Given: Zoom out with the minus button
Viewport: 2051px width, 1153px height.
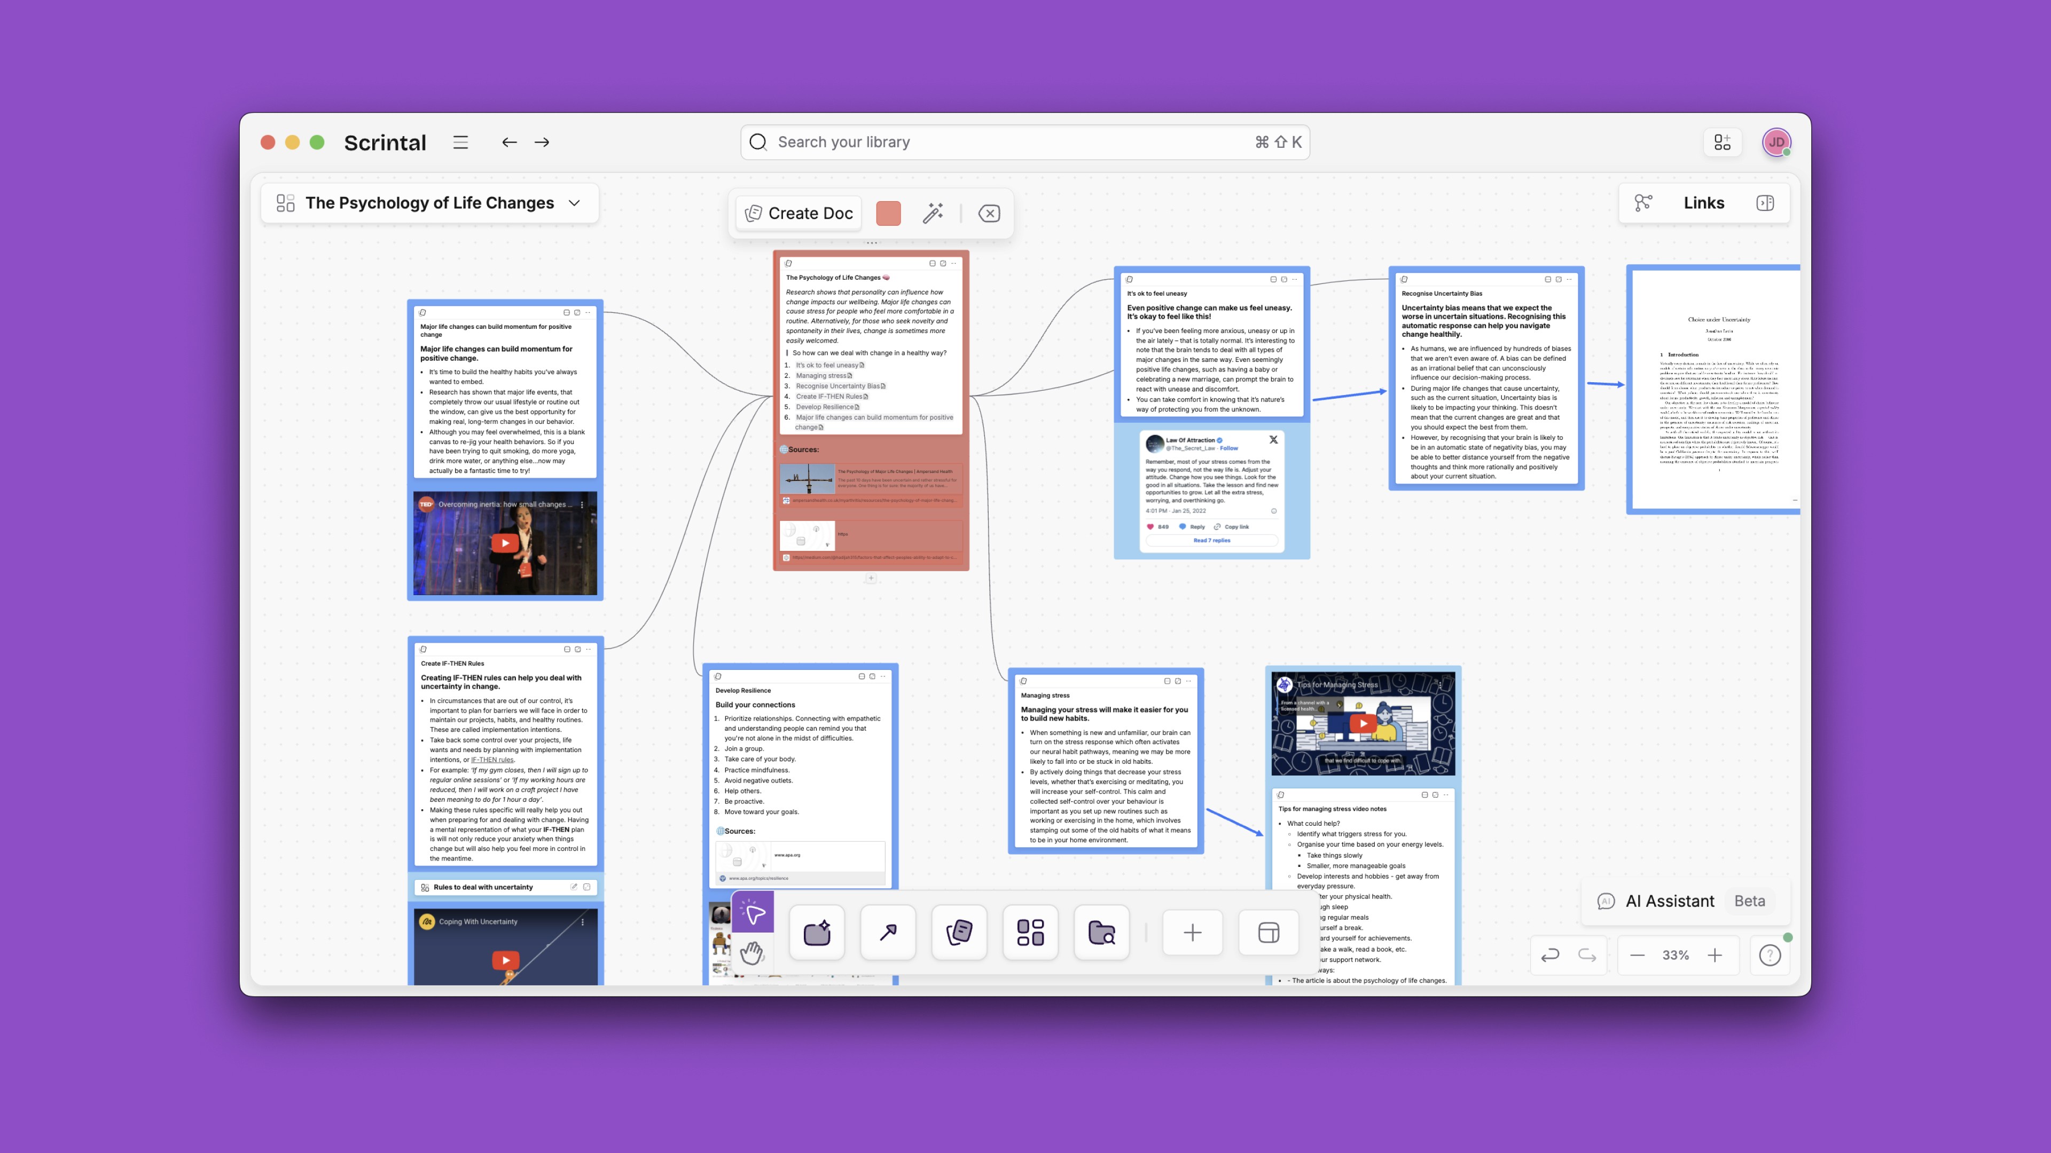Looking at the screenshot, I should (1637, 955).
